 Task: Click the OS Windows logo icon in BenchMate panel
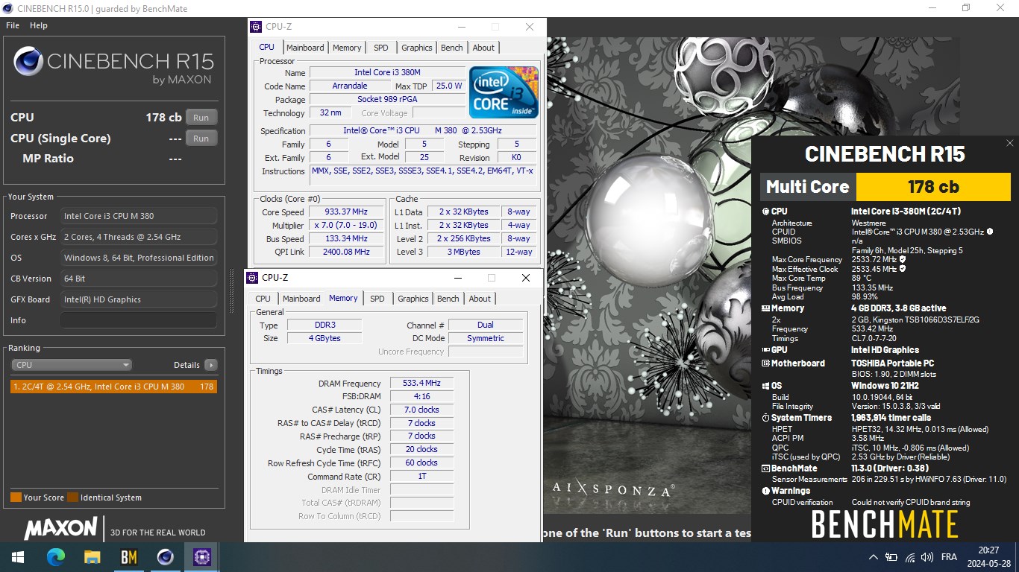pos(765,386)
